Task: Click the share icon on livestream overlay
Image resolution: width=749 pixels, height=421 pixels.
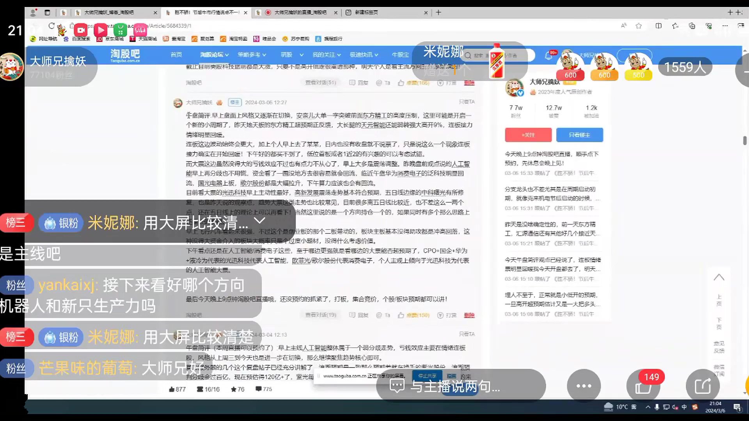Action: (703, 386)
